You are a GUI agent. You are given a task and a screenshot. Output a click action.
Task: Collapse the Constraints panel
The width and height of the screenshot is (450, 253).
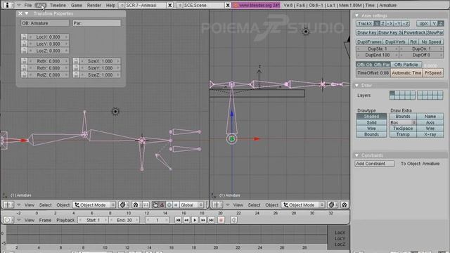tap(356, 155)
